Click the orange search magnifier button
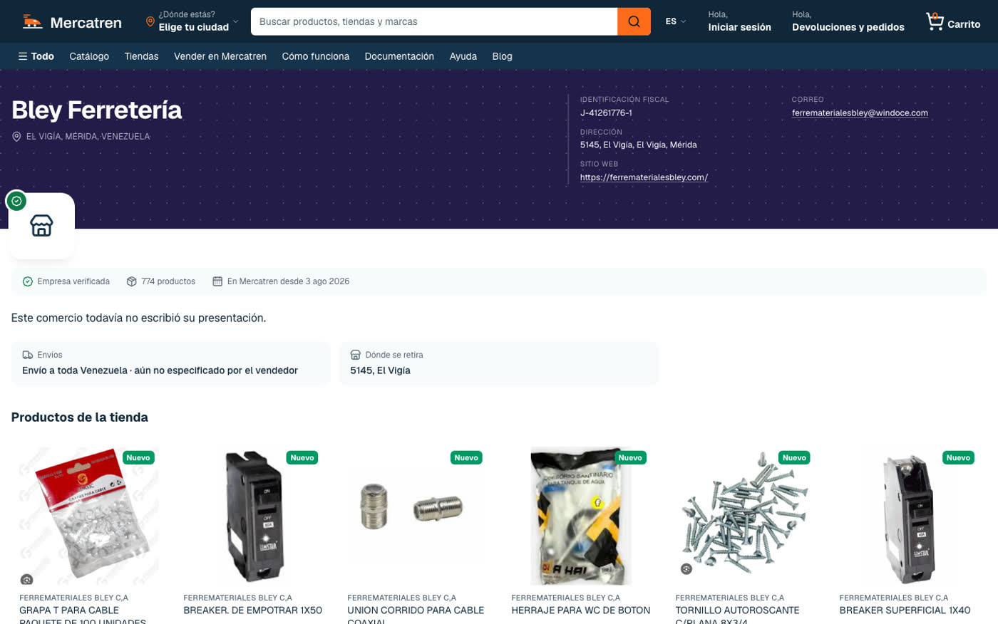Screen dimensions: 998x624 634,21
